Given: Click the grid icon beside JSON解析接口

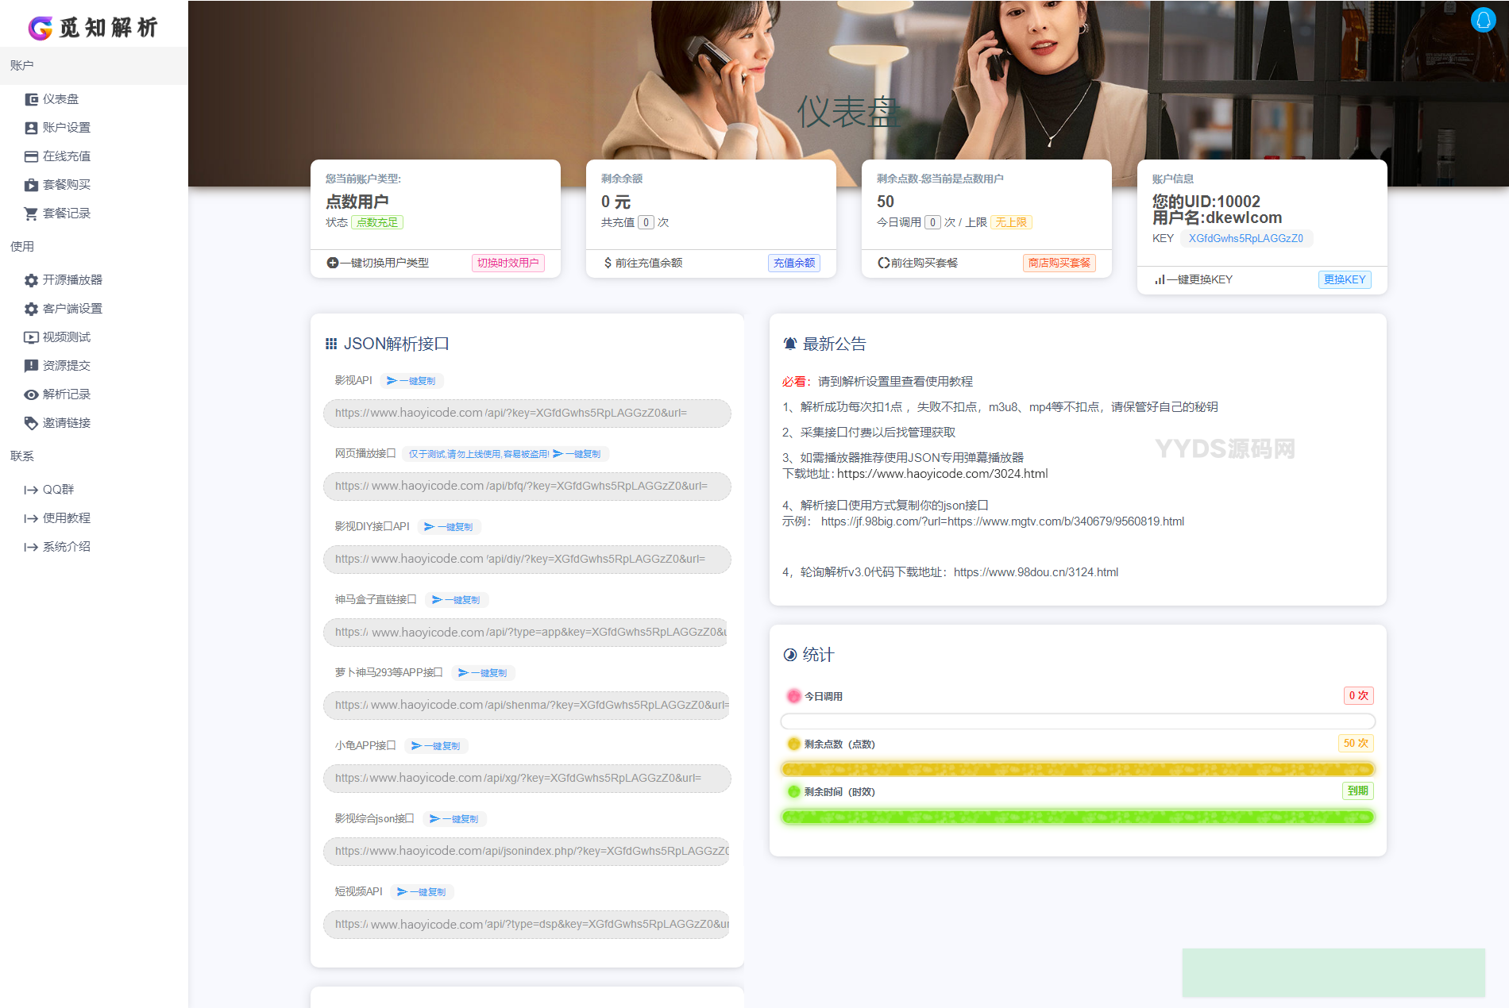Looking at the screenshot, I should pos(331,344).
